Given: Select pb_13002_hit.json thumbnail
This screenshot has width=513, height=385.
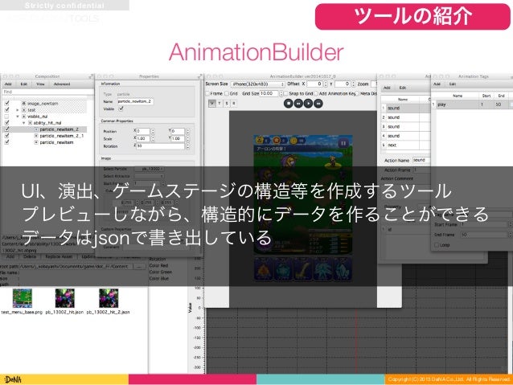Looking at the screenshot, I should [x=65, y=298].
